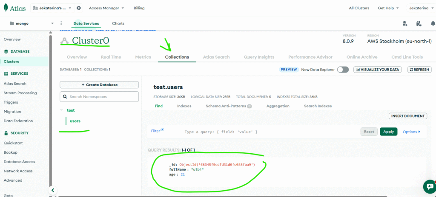Click the Billing link

tap(139, 8)
